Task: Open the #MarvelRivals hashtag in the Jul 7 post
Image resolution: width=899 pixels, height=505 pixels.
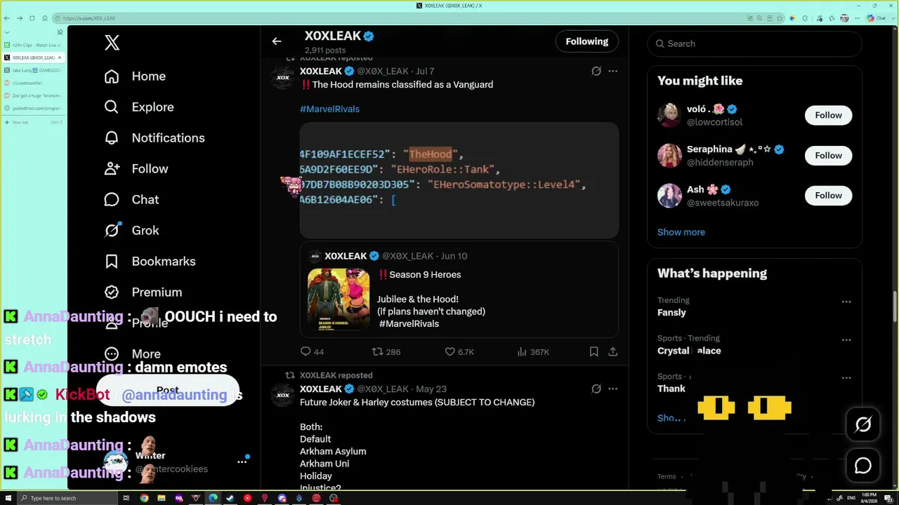Action: coord(329,109)
